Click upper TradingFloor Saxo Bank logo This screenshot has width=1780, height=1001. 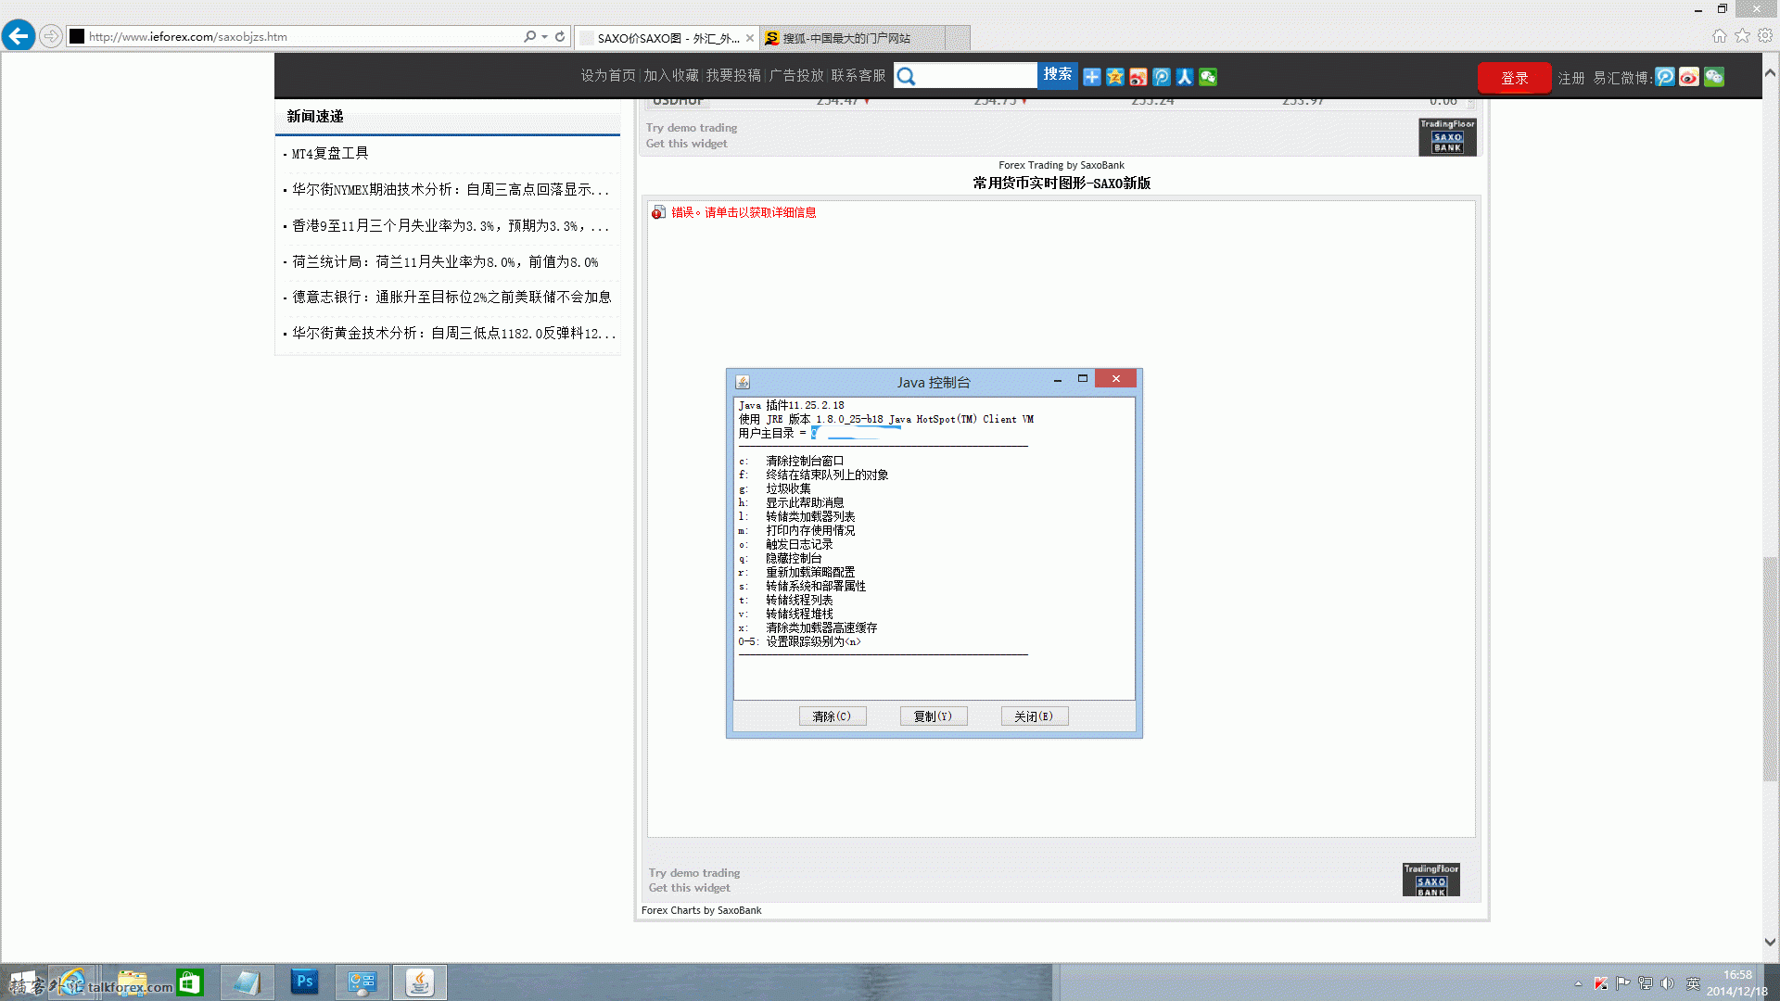pos(1447,136)
